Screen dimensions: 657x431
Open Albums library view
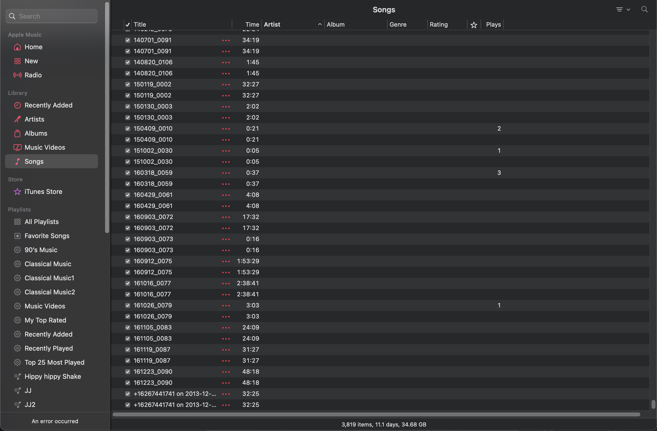coord(36,133)
